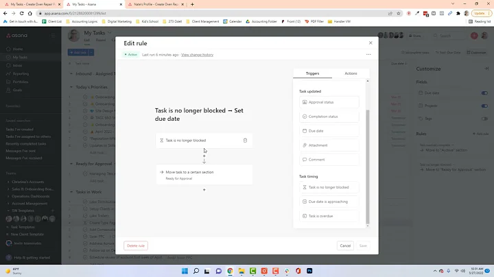Collapse SW Templates team

(8, 210)
